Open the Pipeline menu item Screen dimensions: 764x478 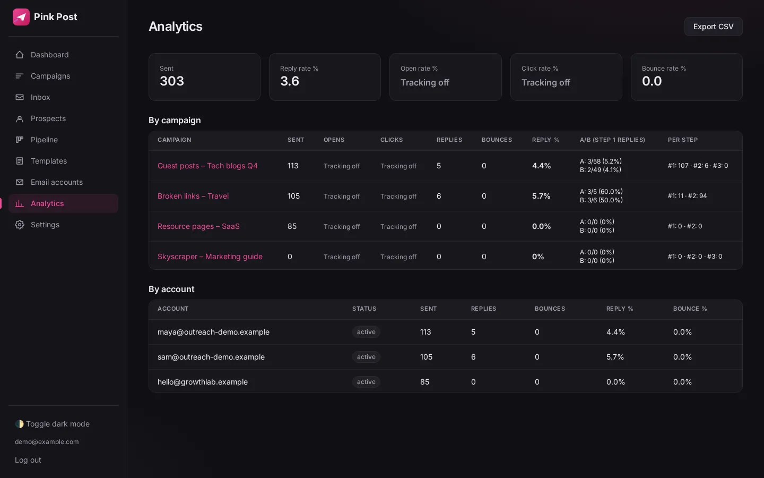coord(63,140)
